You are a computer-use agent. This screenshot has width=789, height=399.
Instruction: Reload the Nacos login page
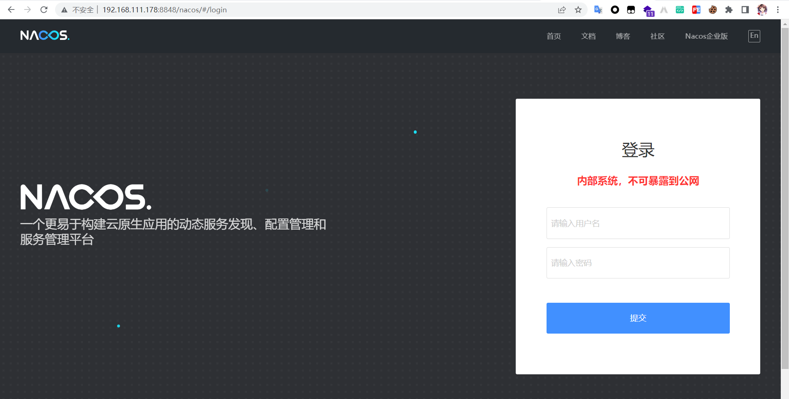pos(44,9)
